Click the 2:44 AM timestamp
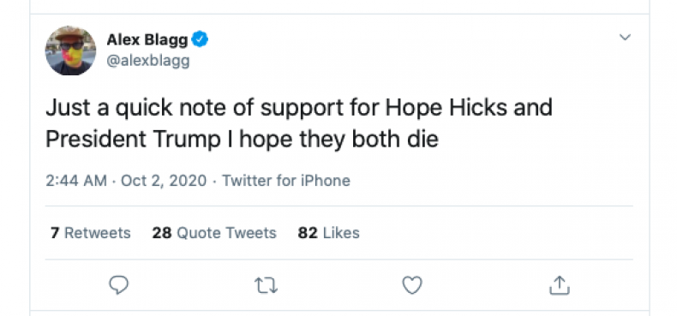The width and height of the screenshot is (677, 316). [76, 181]
